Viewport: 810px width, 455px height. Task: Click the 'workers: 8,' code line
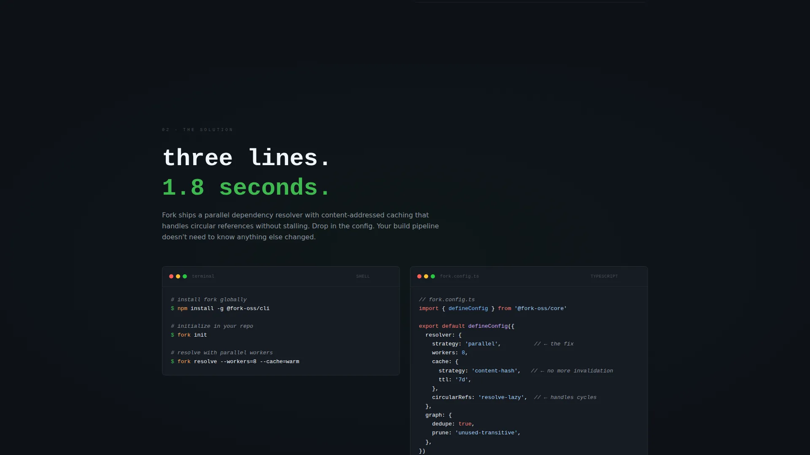pyautogui.click(x=450, y=353)
